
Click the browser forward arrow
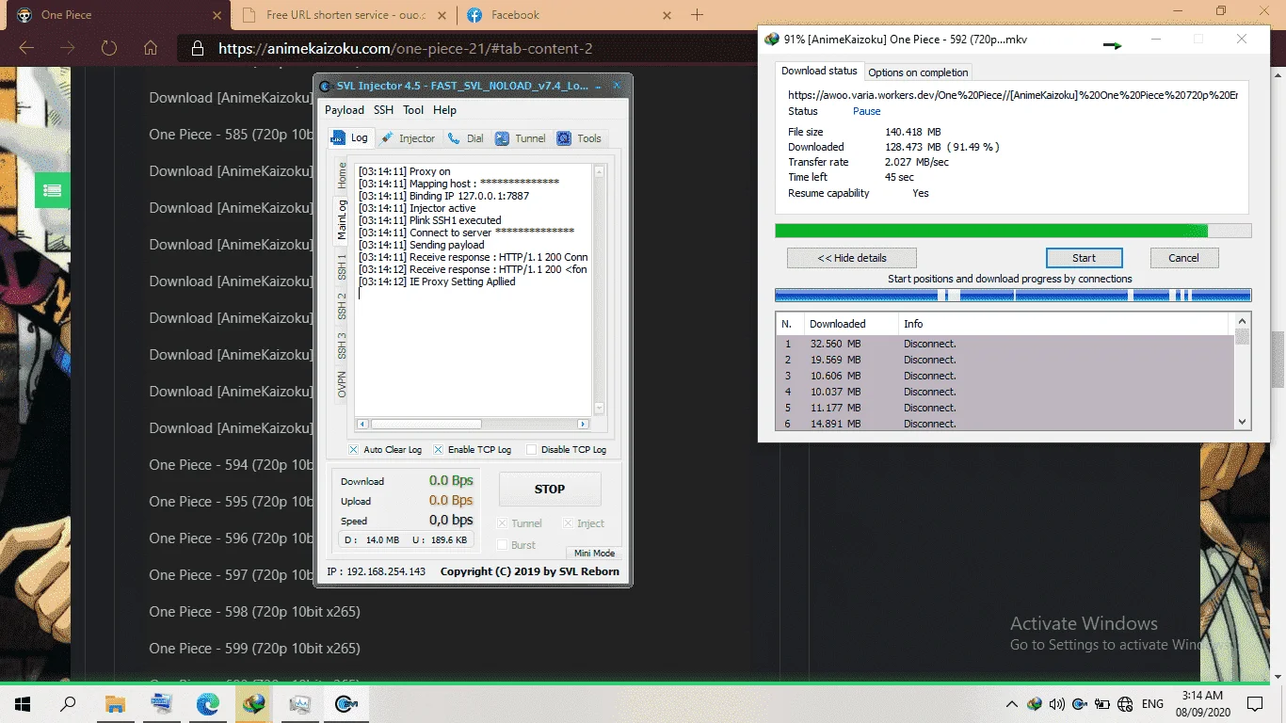click(68, 48)
